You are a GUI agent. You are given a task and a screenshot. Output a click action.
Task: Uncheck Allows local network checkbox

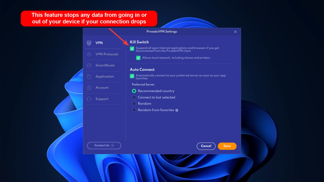coord(138,58)
